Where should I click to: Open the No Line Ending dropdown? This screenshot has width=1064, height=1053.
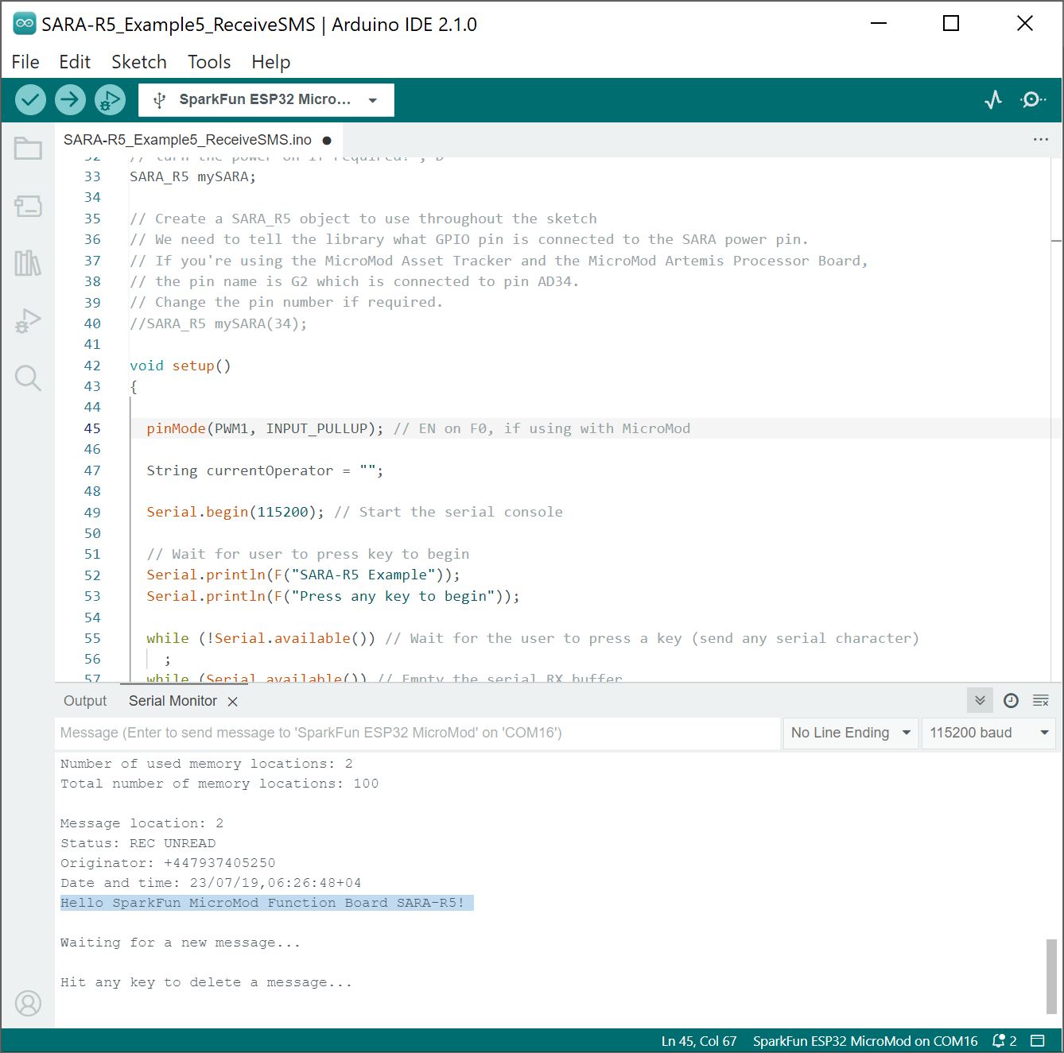pyautogui.click(x=850, y=733)
